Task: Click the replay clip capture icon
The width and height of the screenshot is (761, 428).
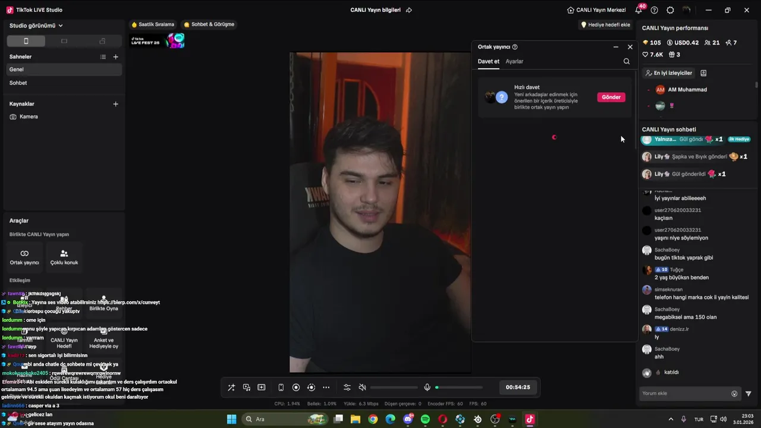Action: (311, 388)
